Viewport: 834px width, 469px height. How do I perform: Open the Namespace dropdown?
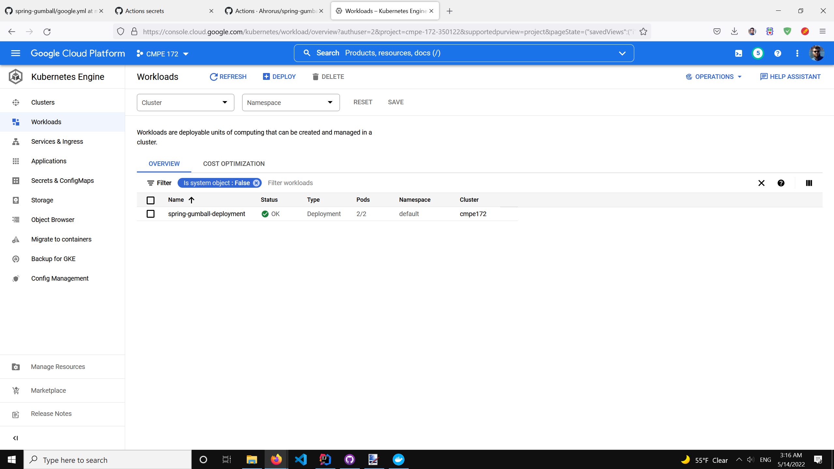pos(291,103)
